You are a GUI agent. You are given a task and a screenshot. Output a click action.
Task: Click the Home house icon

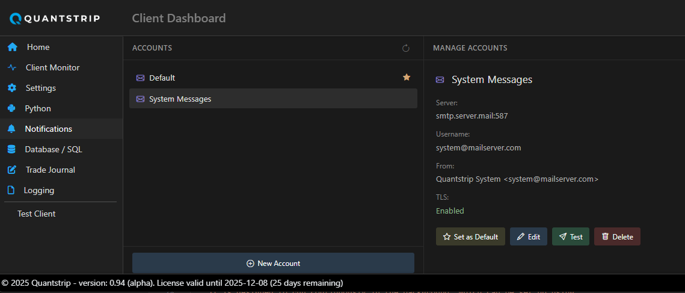tap(12, 47)
